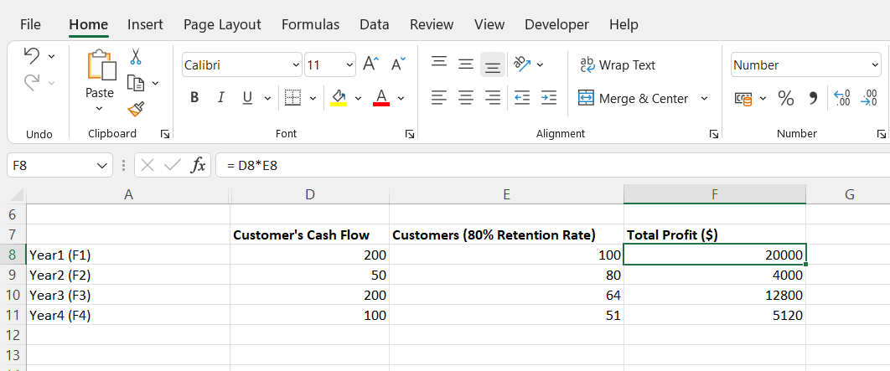This screenshot has width=890, height=371.
Task: Switch to Insert tab
Action: tap(145, 24)
